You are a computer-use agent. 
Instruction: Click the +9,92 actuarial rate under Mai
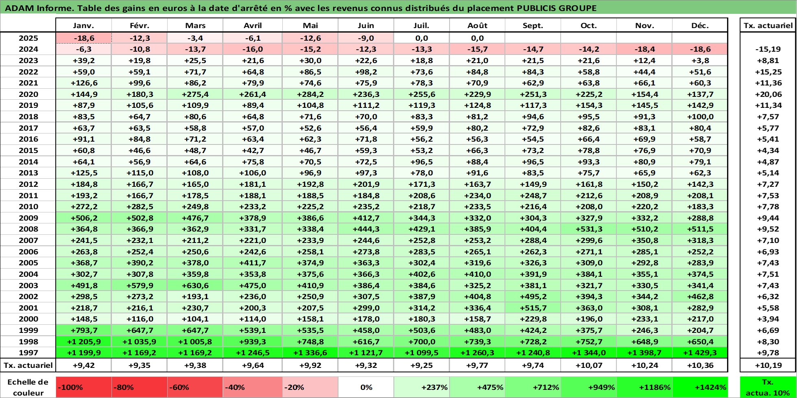(310, 365)
